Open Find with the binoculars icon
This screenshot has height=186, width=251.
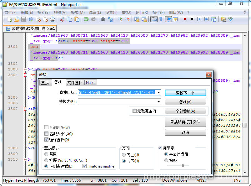click(x=103, y=19)
